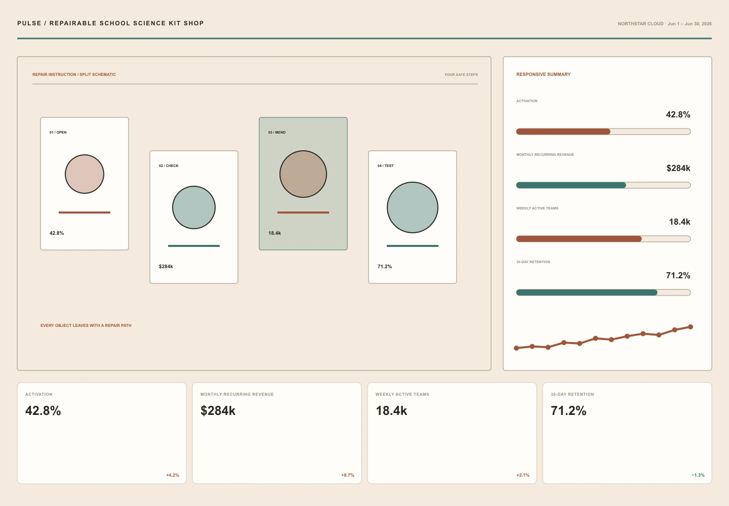Select the 04 / TEST step card

click(x=413, y=217)
